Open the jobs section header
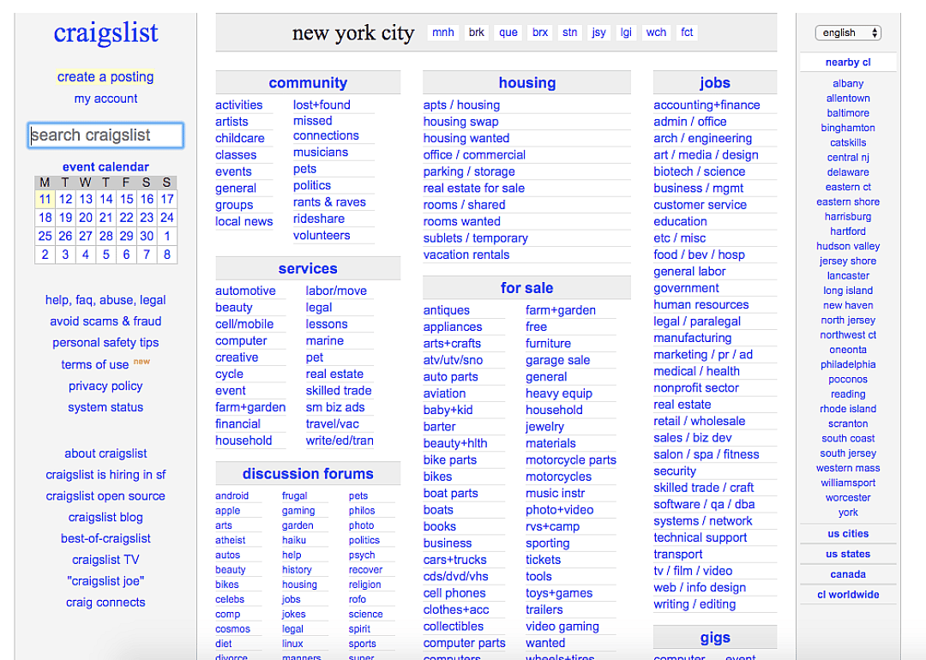Image resolution: width=926 pixels, height=660 pixels. coord(714,82)
